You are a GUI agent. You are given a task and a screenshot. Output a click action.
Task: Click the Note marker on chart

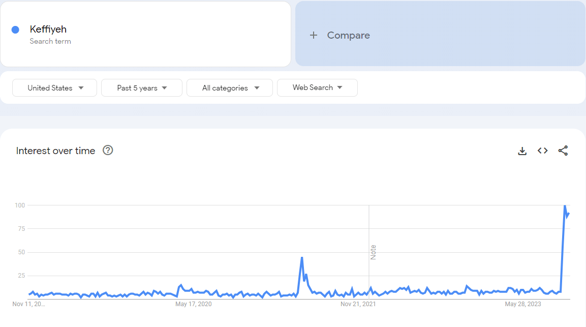pos(373,252)
